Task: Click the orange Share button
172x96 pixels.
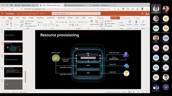Action: tap(115, 18)
